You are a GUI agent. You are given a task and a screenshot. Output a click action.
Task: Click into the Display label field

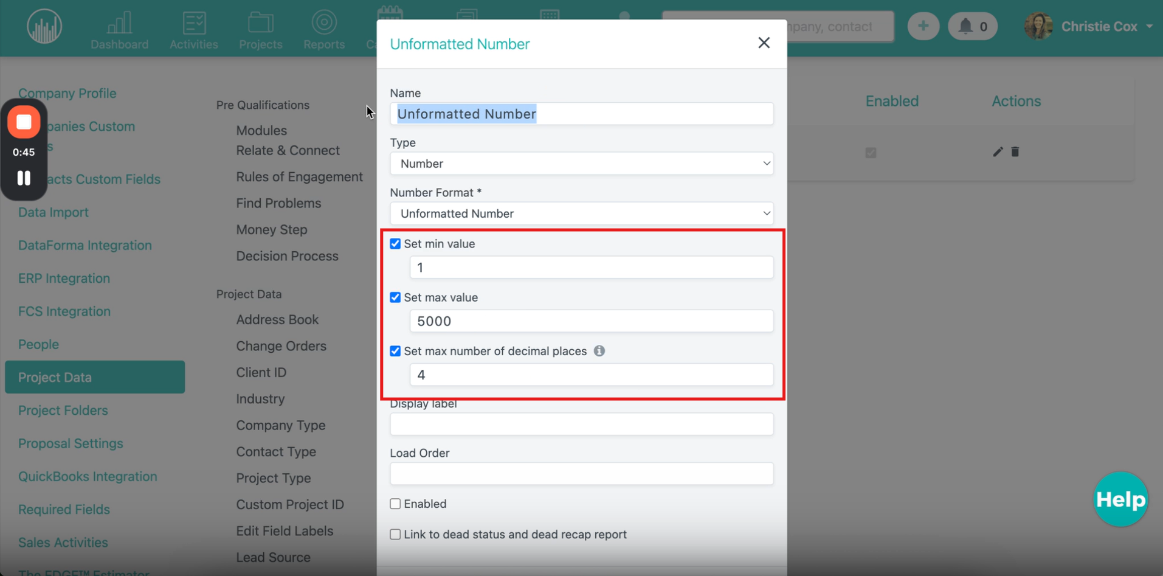[581, 425]
